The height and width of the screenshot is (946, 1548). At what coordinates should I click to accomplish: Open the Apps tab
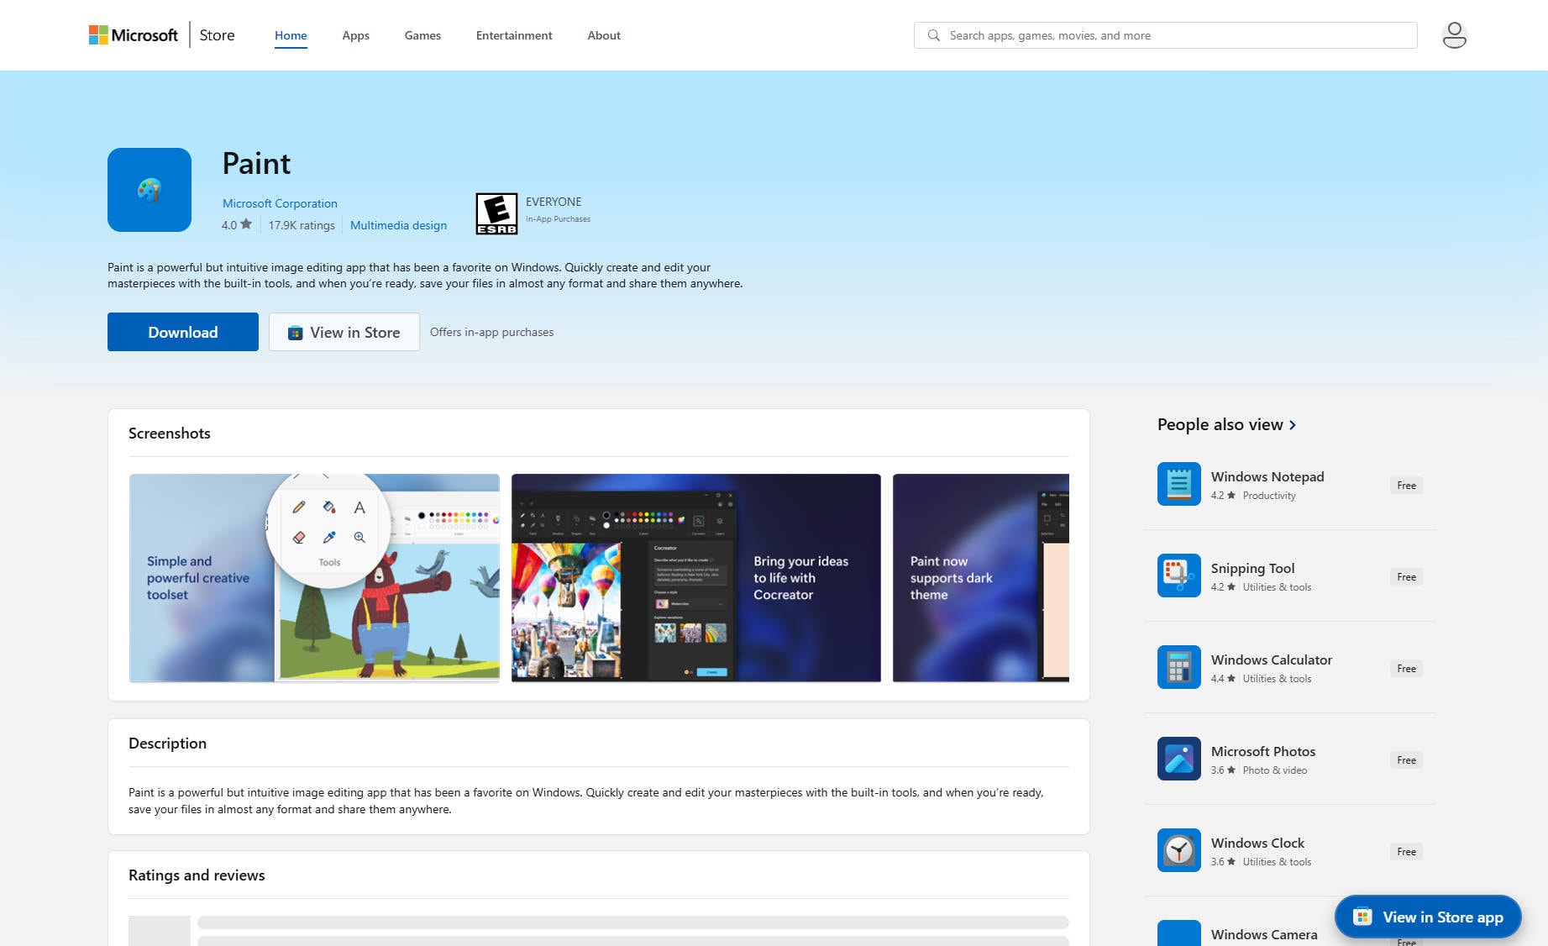(x=356, y=35)
